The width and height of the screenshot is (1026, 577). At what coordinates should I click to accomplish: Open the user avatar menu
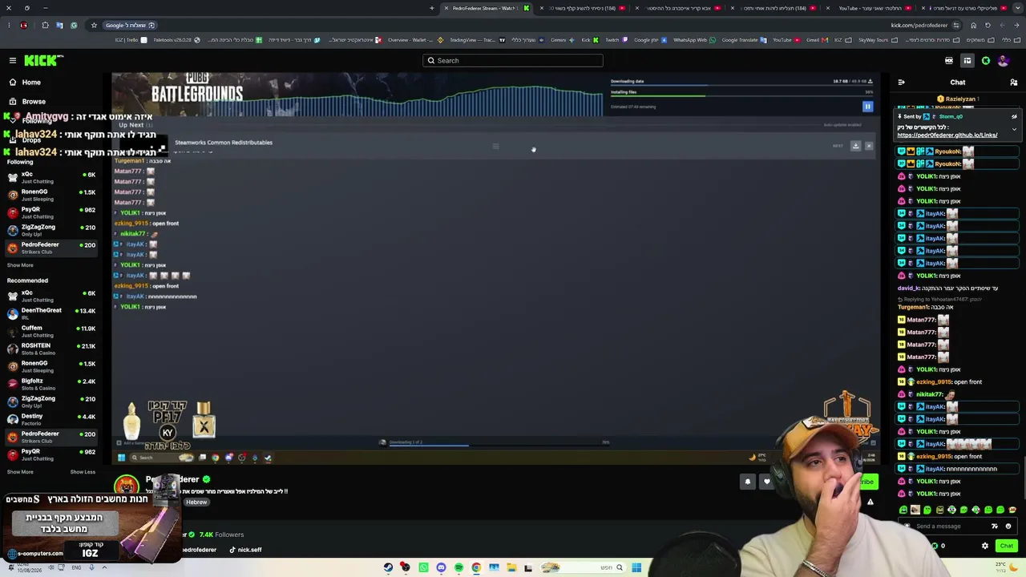(x=1003, y=60)
